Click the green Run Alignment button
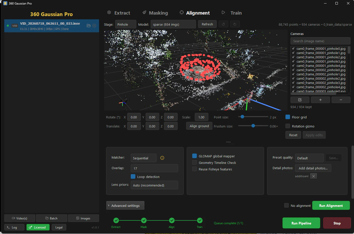This screenshot has width=354, height=234. [x=331, y=205]
